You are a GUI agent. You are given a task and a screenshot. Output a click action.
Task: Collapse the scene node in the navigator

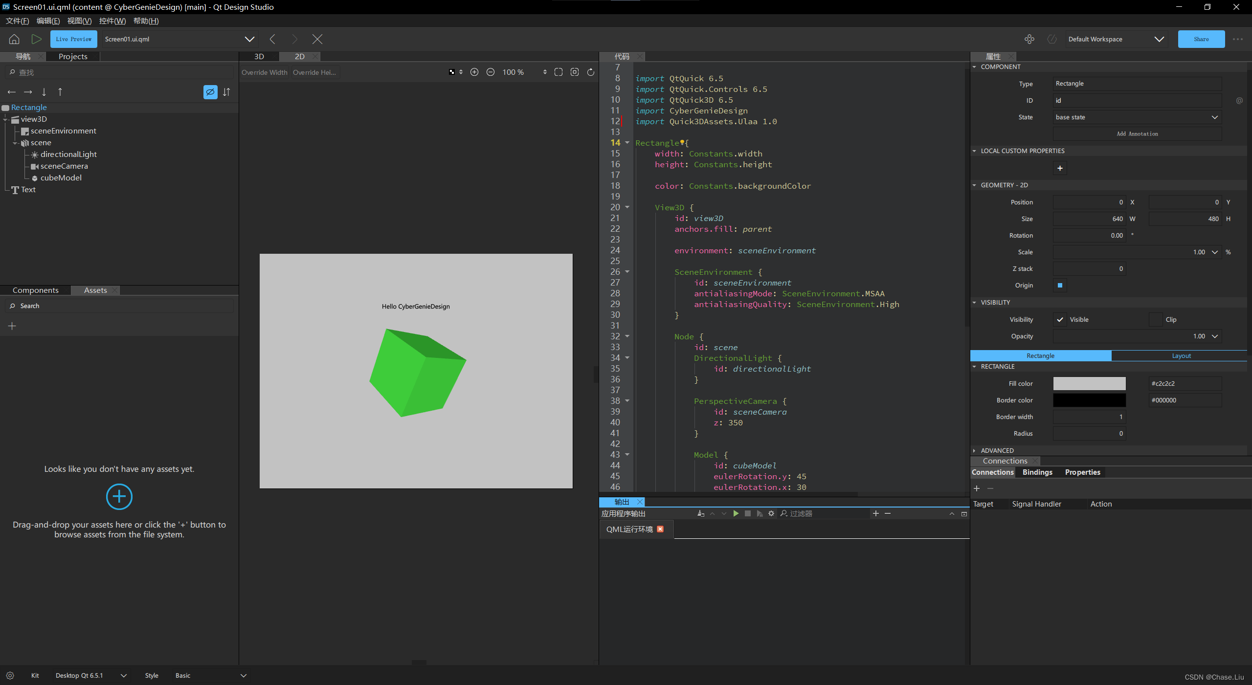coord(16,142)
